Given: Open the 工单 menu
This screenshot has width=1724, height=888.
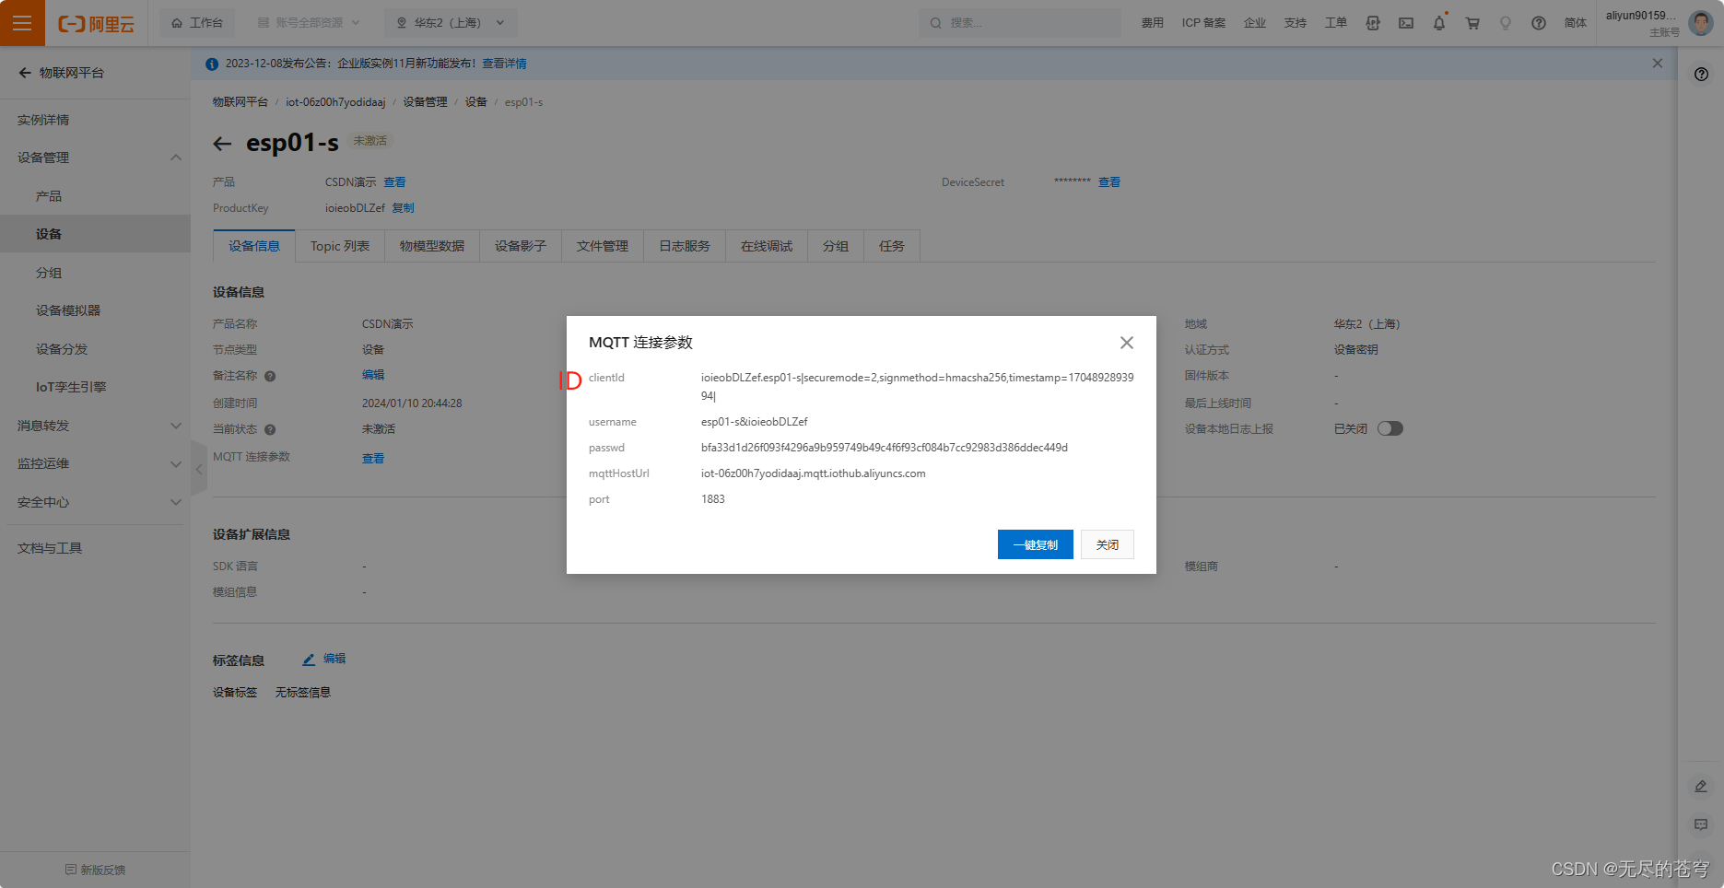Looking at the screenshot, I should 1335,23.
